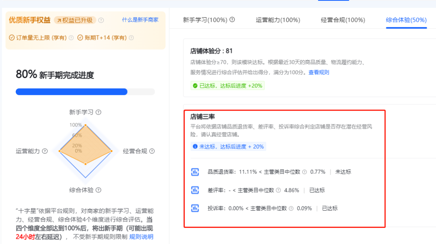Switch to the 经营合规(100%) tab
The width and height of the screenshot is (436, 244).
pos(343,19)
